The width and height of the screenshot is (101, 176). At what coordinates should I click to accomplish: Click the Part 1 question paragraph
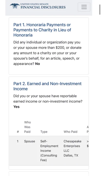[x=47, y=53]
